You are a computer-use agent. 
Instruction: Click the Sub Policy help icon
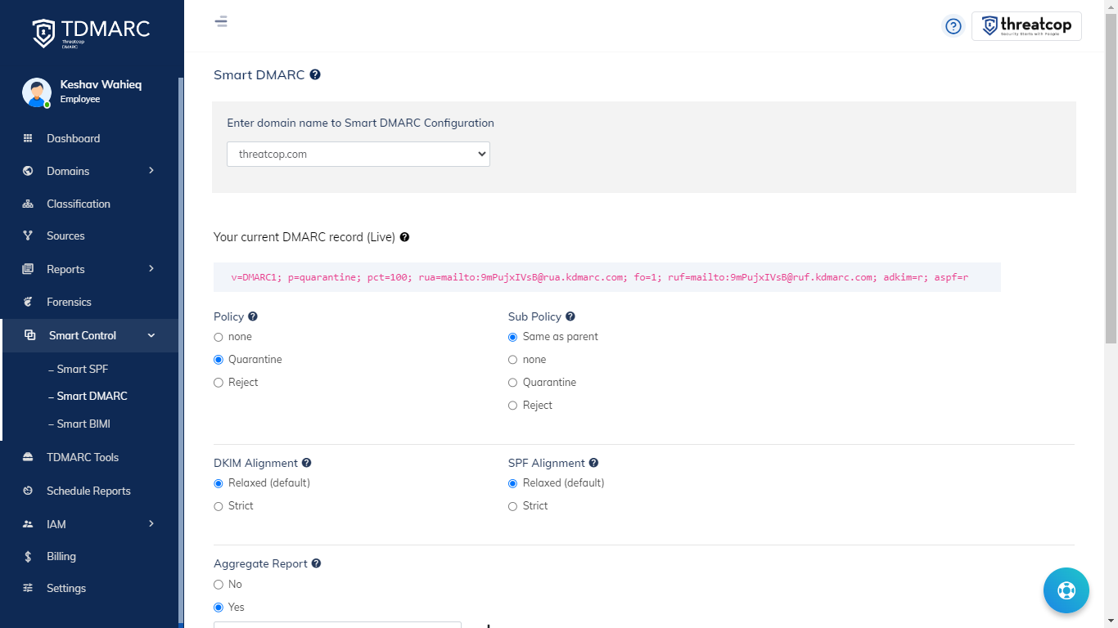[x=570, y=316]
